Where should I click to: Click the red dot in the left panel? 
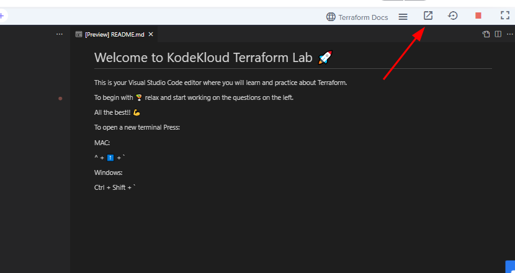click(60, 98)
